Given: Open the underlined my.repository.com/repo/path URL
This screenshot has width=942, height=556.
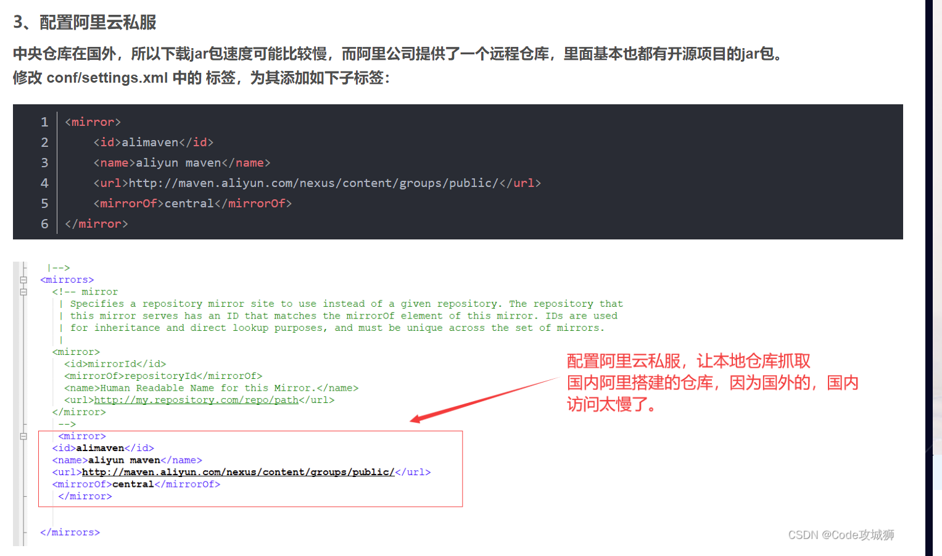Looking at the screenshot, I should pos(196,400).
